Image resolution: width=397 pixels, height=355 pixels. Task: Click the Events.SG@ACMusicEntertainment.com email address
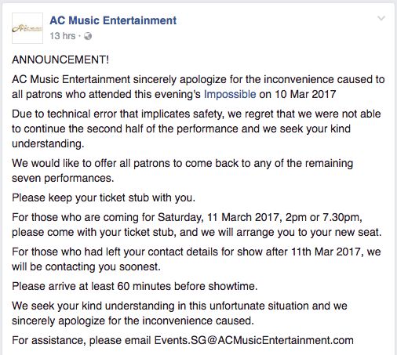[x=253, y=340]
